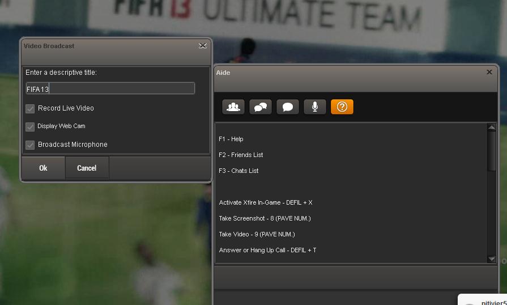Select the orange Help question mark icon
This screenshot has height=305, width=507.
pos(342,107)
